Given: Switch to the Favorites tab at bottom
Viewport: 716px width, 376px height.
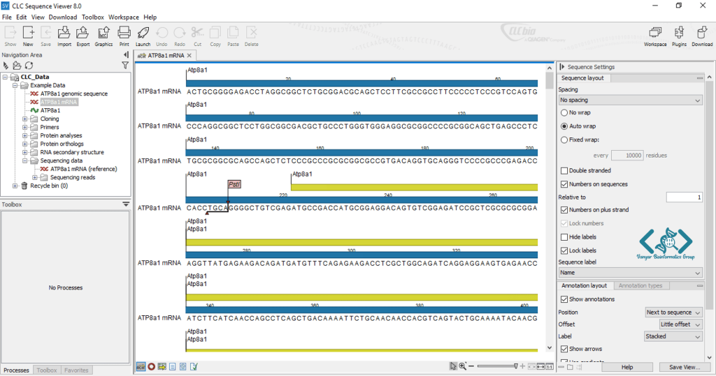Looking at the screenshot, I should (x=76, y=370).
